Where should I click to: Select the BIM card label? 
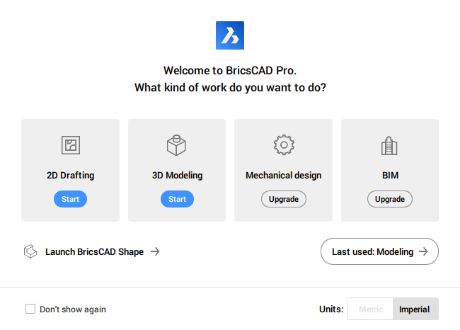tap(389, 176)
